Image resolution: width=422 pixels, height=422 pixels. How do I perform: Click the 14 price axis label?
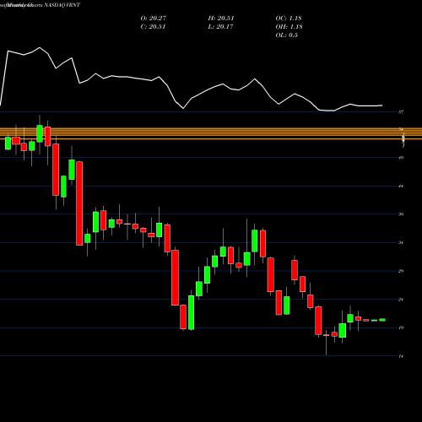click(401, 356)
